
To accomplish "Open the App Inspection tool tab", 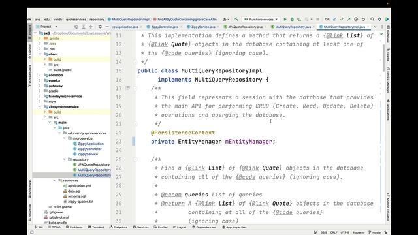I will coord(234,227).
